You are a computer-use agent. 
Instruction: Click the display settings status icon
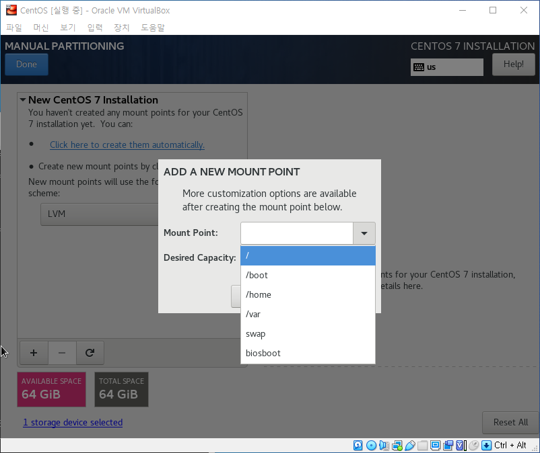coord(436,446)
